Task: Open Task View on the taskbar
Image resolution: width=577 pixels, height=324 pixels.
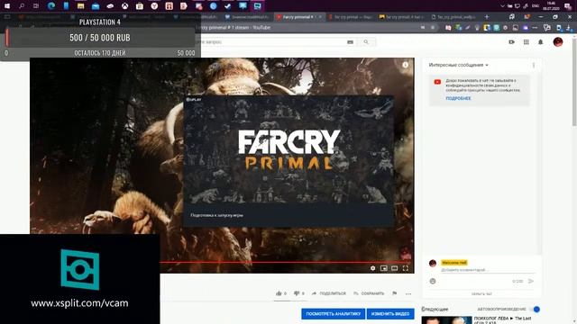Action: tap(36, 6)
